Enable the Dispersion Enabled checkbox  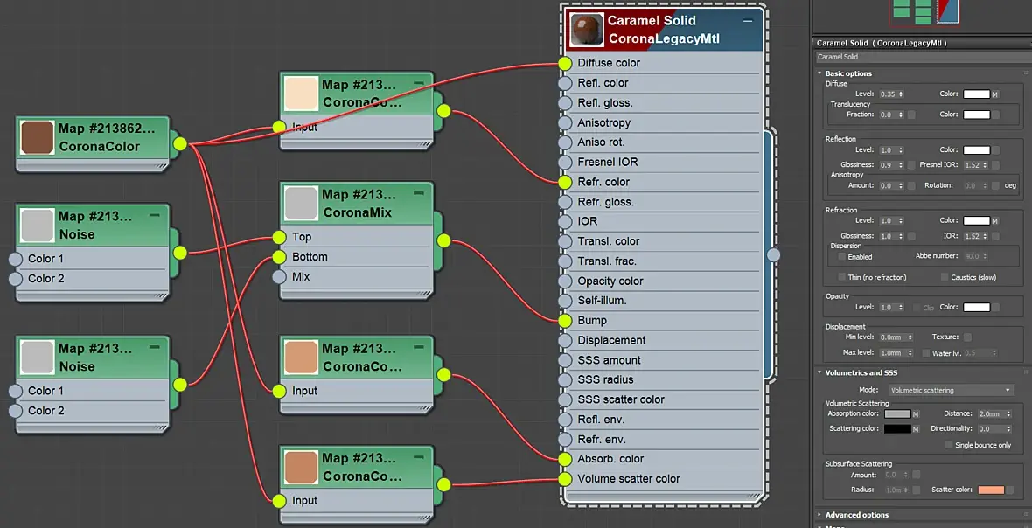(x=842, y=256)
